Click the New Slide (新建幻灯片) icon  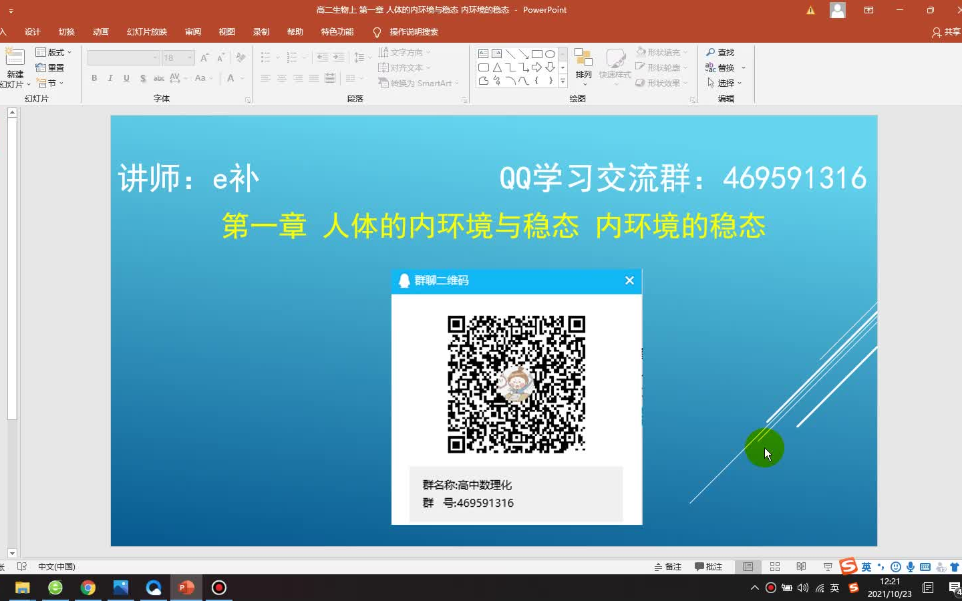pyautogui.click(x=15, y=58)
